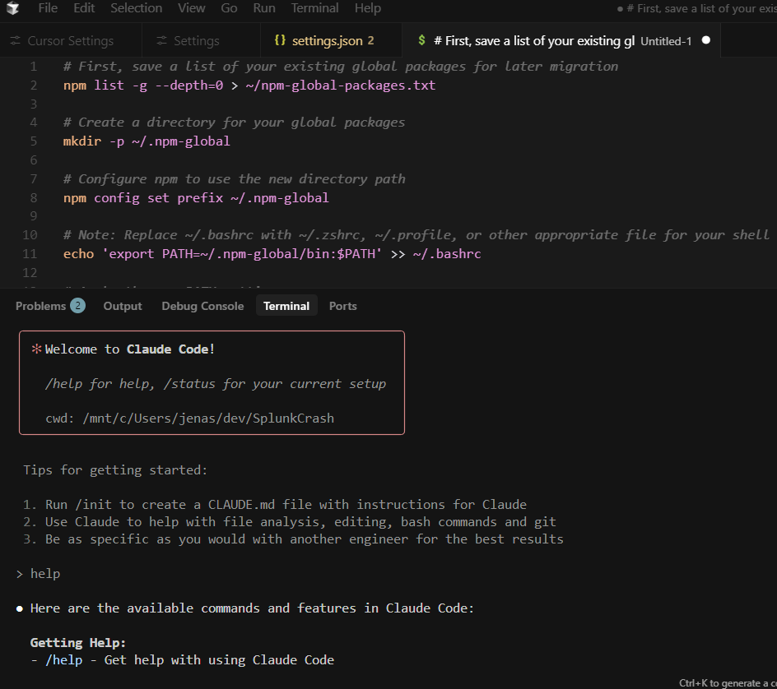
Task: Click the dollar sign shell file icon
Action: coord(421,40)
